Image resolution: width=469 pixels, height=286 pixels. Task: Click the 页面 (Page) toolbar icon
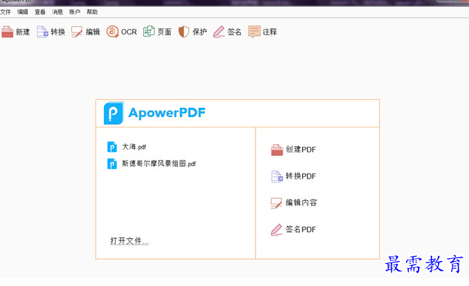[149, 31]
